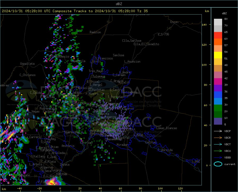Click the L_Vegas map label
This screenshot has width=238, height=192.
tap(34, 111)
